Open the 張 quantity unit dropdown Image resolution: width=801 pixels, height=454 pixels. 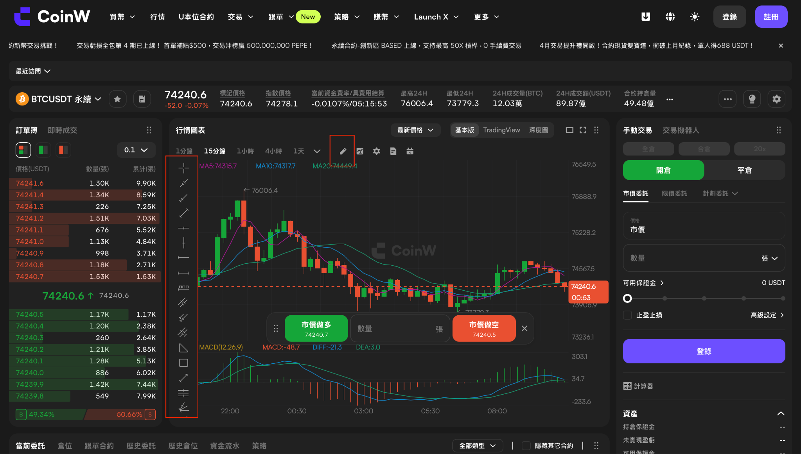(x=769, y=258)
